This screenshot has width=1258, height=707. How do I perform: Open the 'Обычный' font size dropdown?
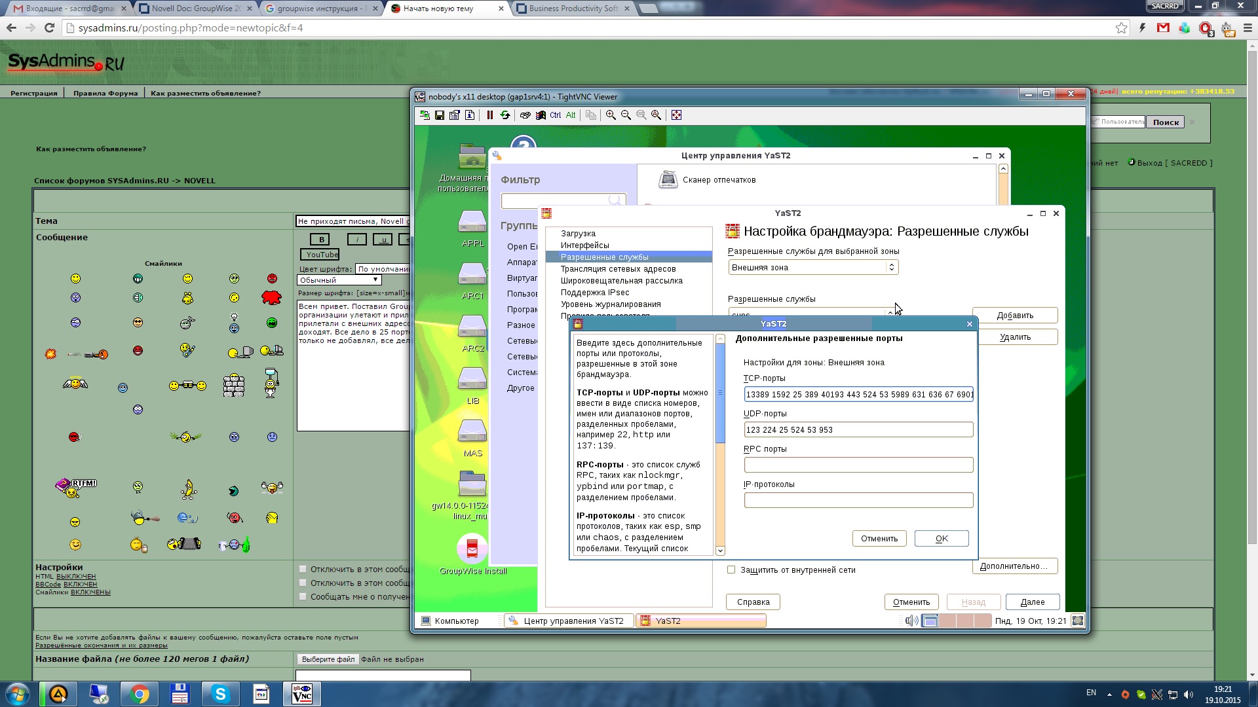339,280
